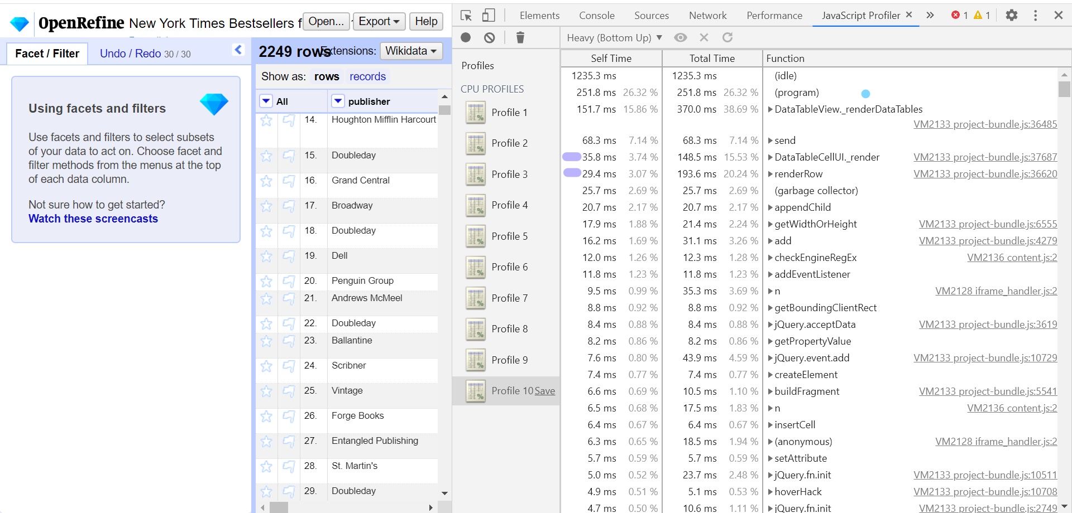
Task: Show data as records
Action: pyautogui.click(x=367, y=76)
